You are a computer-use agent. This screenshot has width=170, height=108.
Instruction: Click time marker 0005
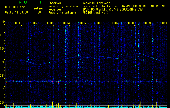pyautogui.click(x=83, y=23)
